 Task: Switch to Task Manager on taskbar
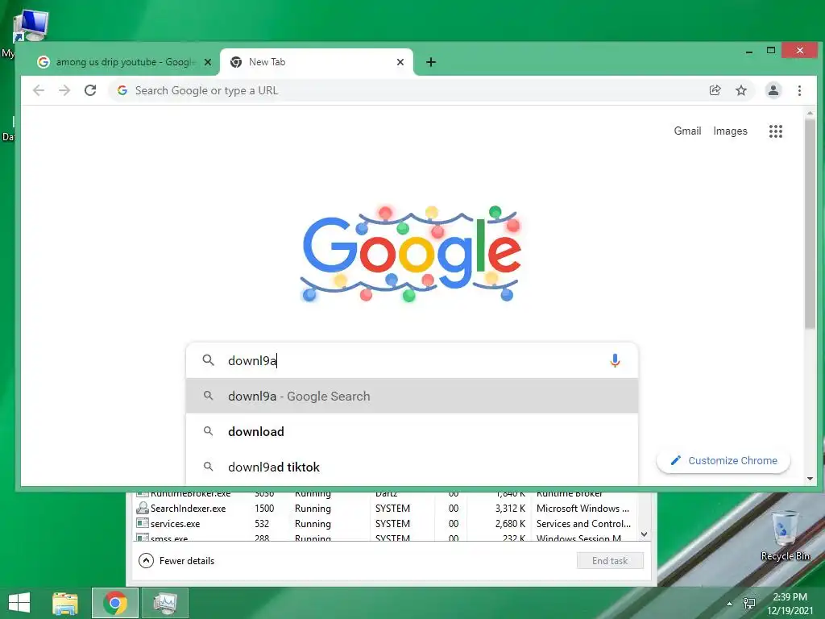coord(165,603)
